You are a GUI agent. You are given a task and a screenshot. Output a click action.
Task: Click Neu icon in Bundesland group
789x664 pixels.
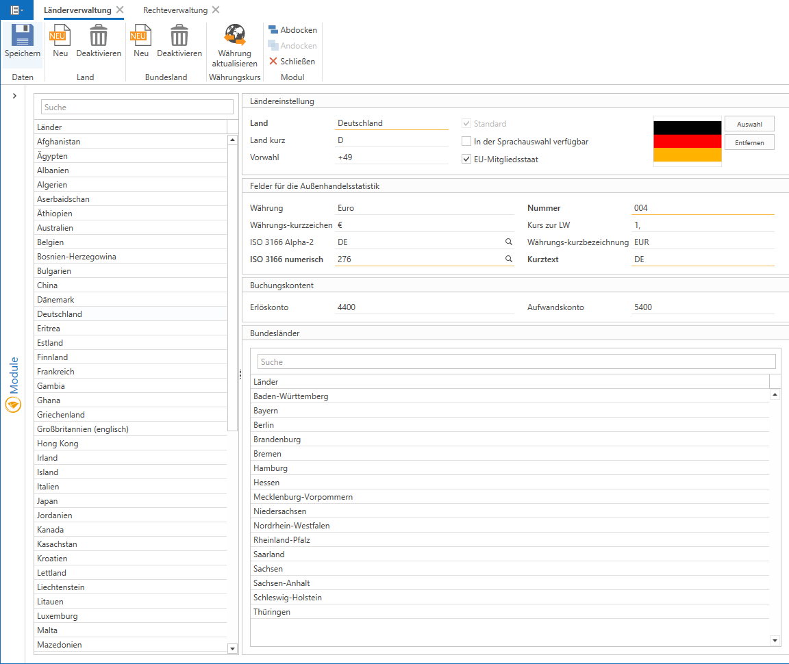[141, 36]
